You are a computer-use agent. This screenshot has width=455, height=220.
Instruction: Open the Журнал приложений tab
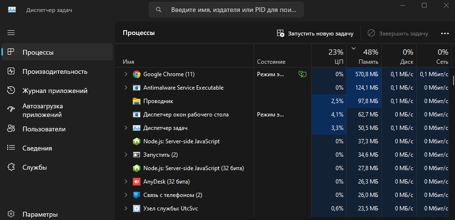57,91
